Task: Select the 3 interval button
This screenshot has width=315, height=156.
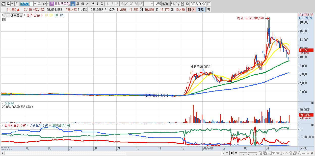Action: [112, 4]
